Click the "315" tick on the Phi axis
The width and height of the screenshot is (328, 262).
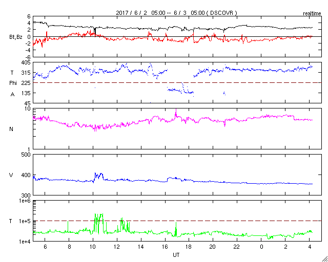pyautogui.click(x=26, y=73)
